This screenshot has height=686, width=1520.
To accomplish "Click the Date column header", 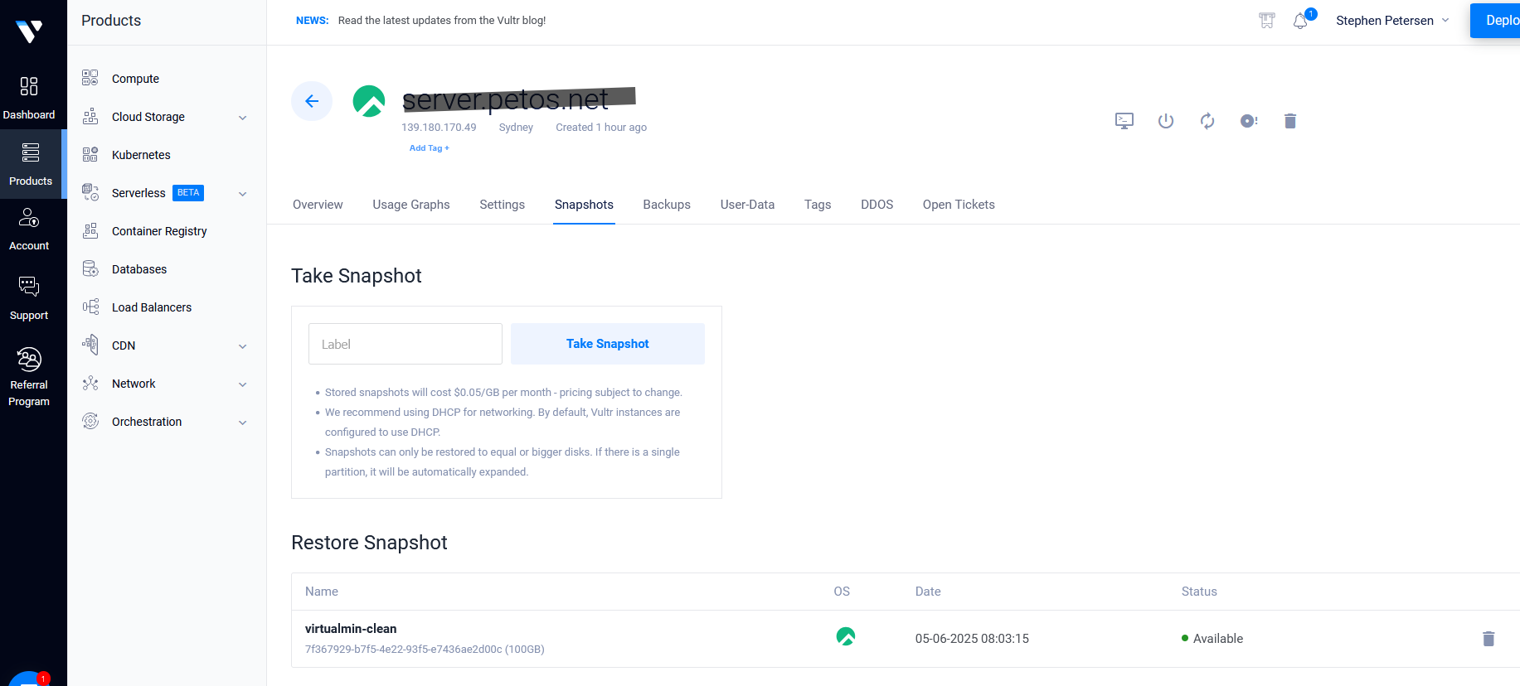I will (928, 592).
